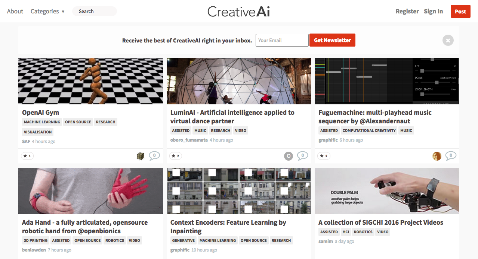Toggle the MACHINE LEARNING tag filter
Viewport: 478px width, 259px height.
41,122
